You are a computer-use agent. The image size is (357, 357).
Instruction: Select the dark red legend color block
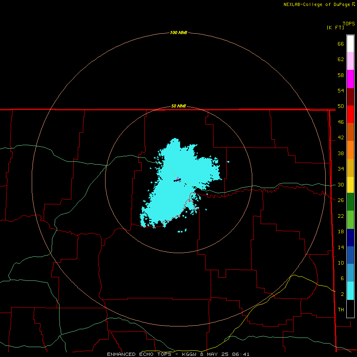pyautogui.click(x=350, y=97)
